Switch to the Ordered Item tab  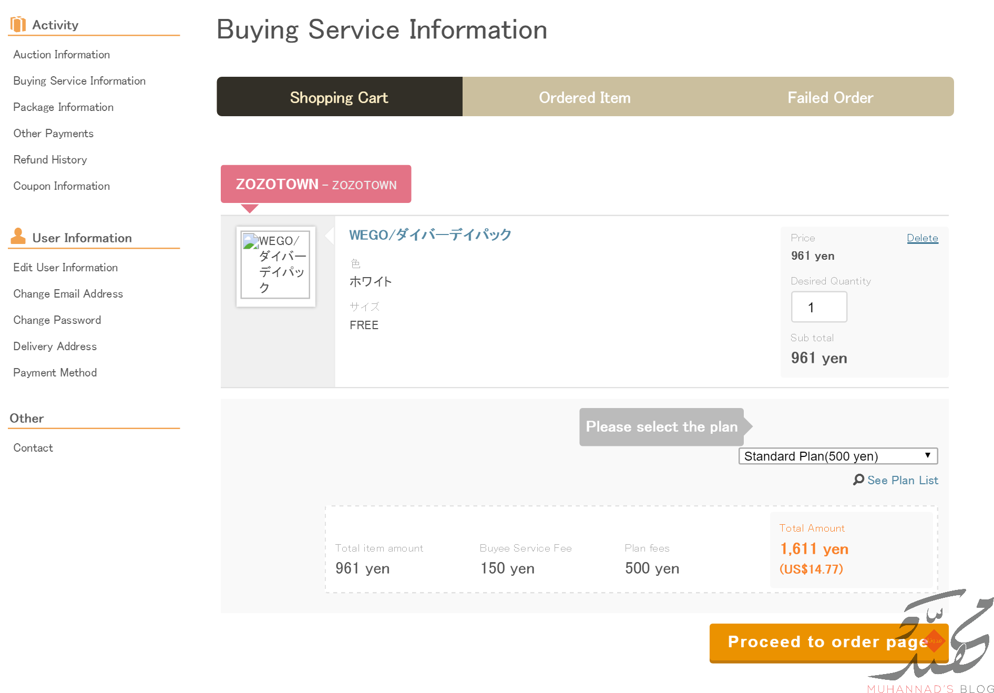585,97
